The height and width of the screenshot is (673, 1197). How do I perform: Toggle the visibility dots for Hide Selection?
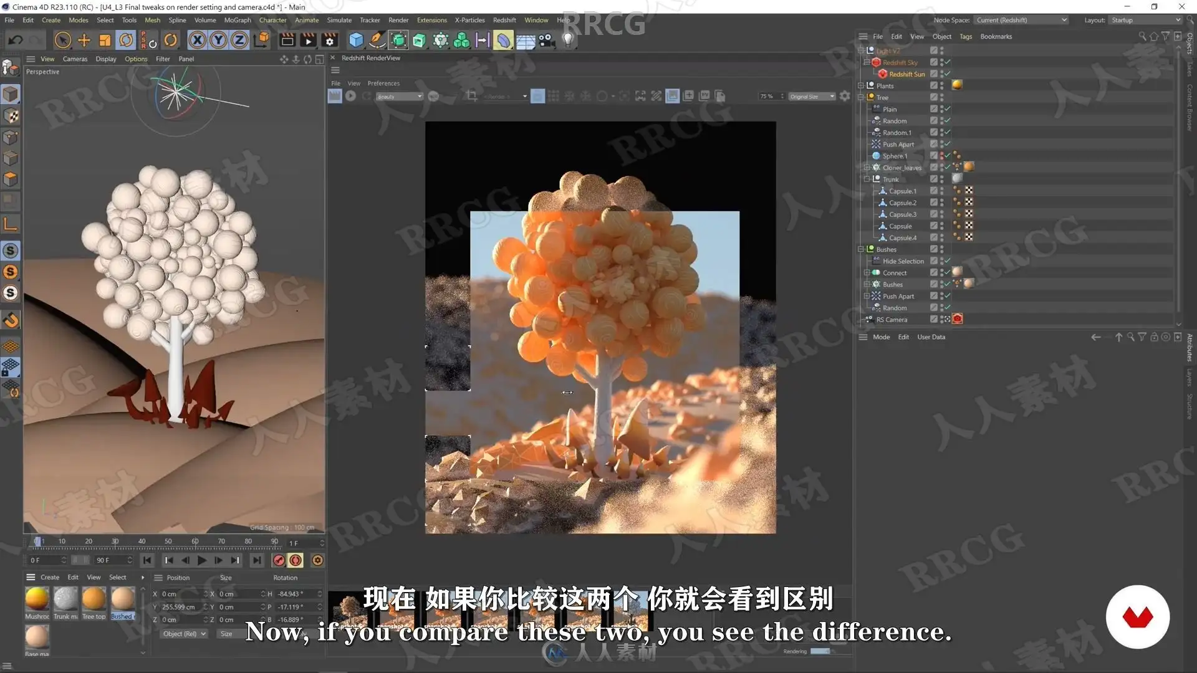(941, 261)
